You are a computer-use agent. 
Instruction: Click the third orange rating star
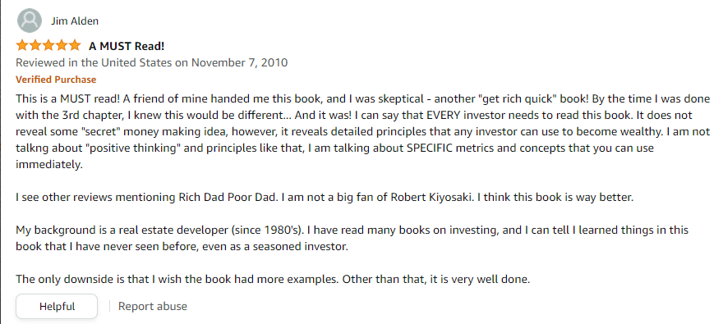(48, 46)
